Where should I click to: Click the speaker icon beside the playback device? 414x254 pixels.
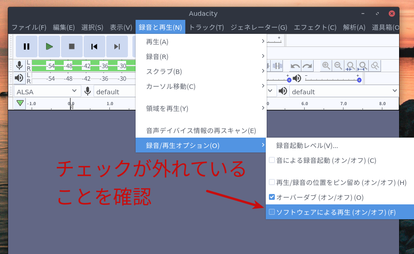click(x=283, y=91)
